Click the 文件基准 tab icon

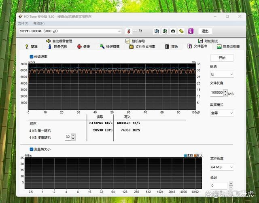coord(190,46)
